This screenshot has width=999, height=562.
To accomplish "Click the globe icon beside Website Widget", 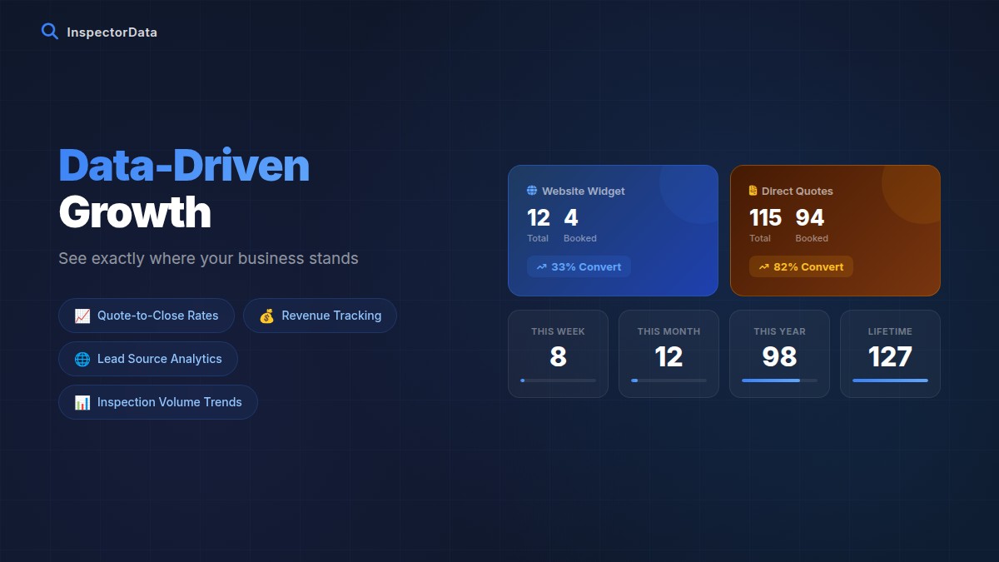I will 532,191.
